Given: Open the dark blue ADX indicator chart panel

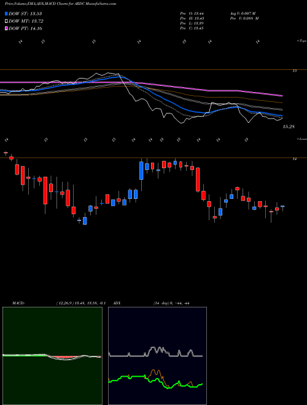Looking at the screenshot, I should [x=157, y=356].
